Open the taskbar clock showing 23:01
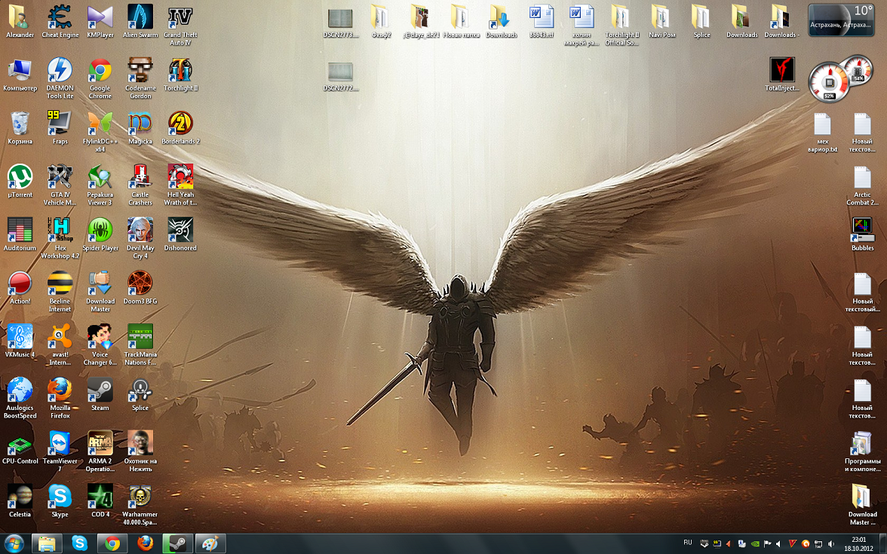Screen dimensions: 887x554 click(858, 544)
